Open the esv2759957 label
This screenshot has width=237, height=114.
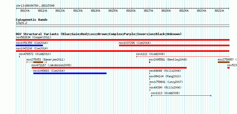coord(227,60)
